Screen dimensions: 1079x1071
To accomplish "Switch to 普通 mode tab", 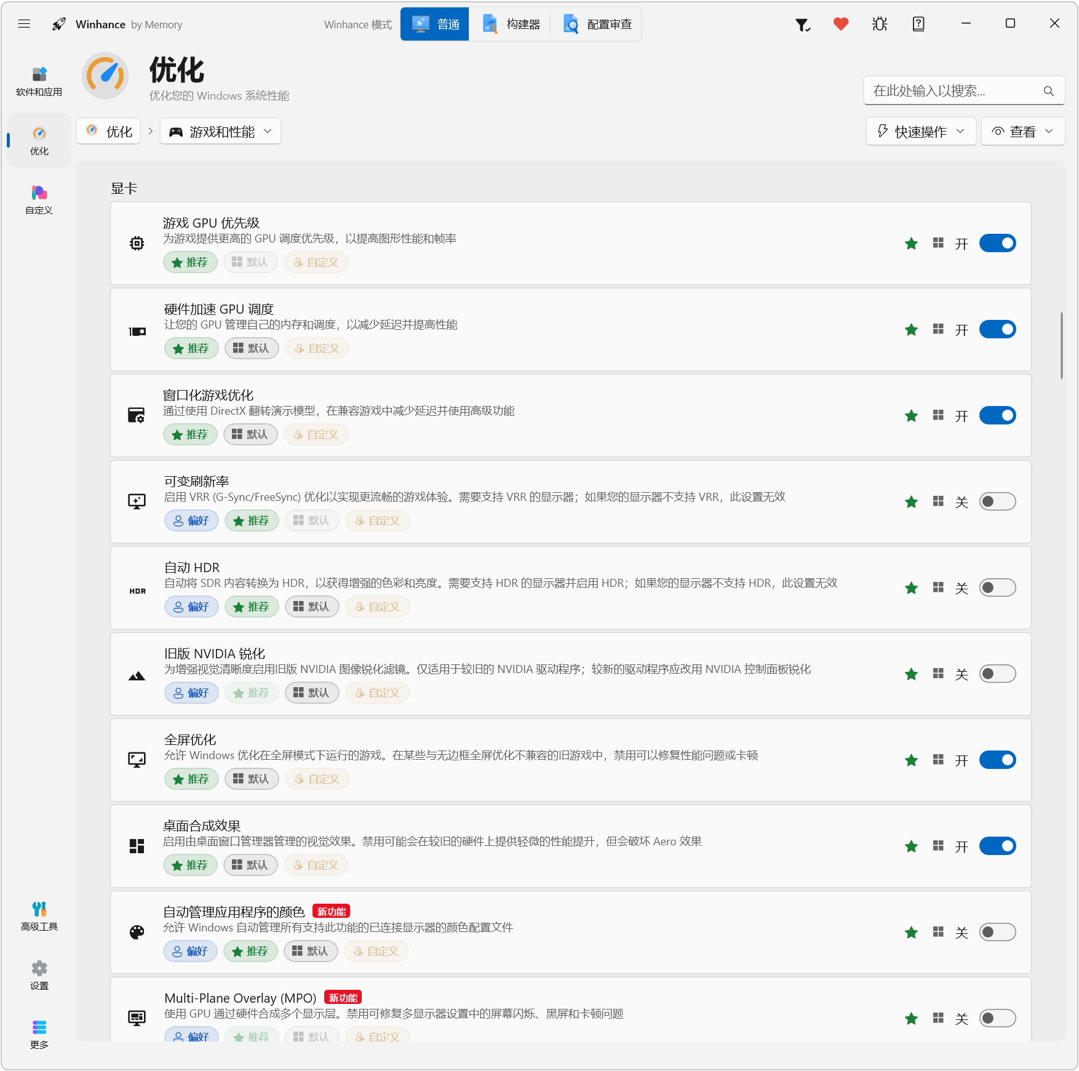I will [x=435, y=24].
